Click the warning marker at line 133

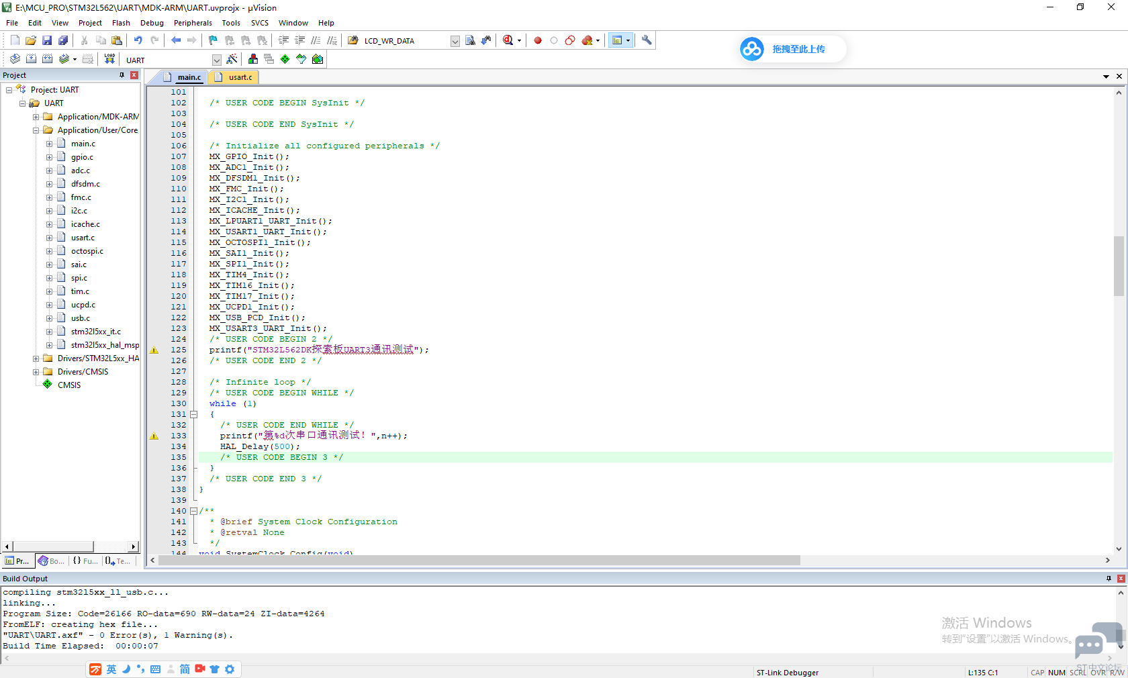pos(154,436)
